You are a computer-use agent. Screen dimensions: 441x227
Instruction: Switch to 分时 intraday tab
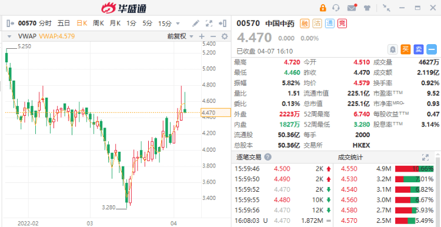[45, 23]
